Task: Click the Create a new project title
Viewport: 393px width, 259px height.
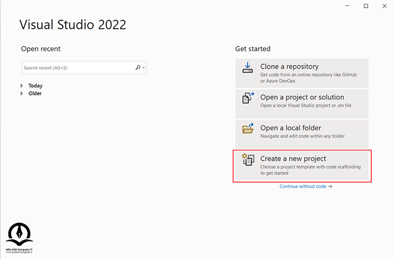Action: click(293, 159)
